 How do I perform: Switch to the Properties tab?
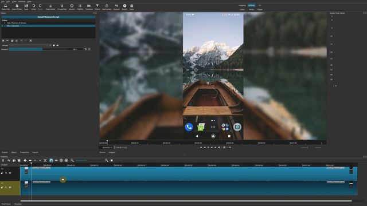[x=25, y=152]
